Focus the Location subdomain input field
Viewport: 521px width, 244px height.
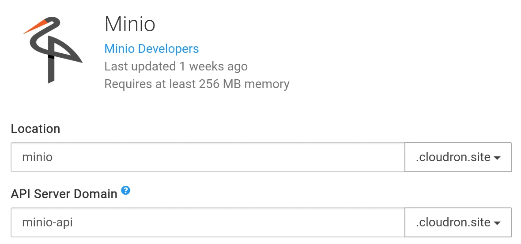pos(208,157)
